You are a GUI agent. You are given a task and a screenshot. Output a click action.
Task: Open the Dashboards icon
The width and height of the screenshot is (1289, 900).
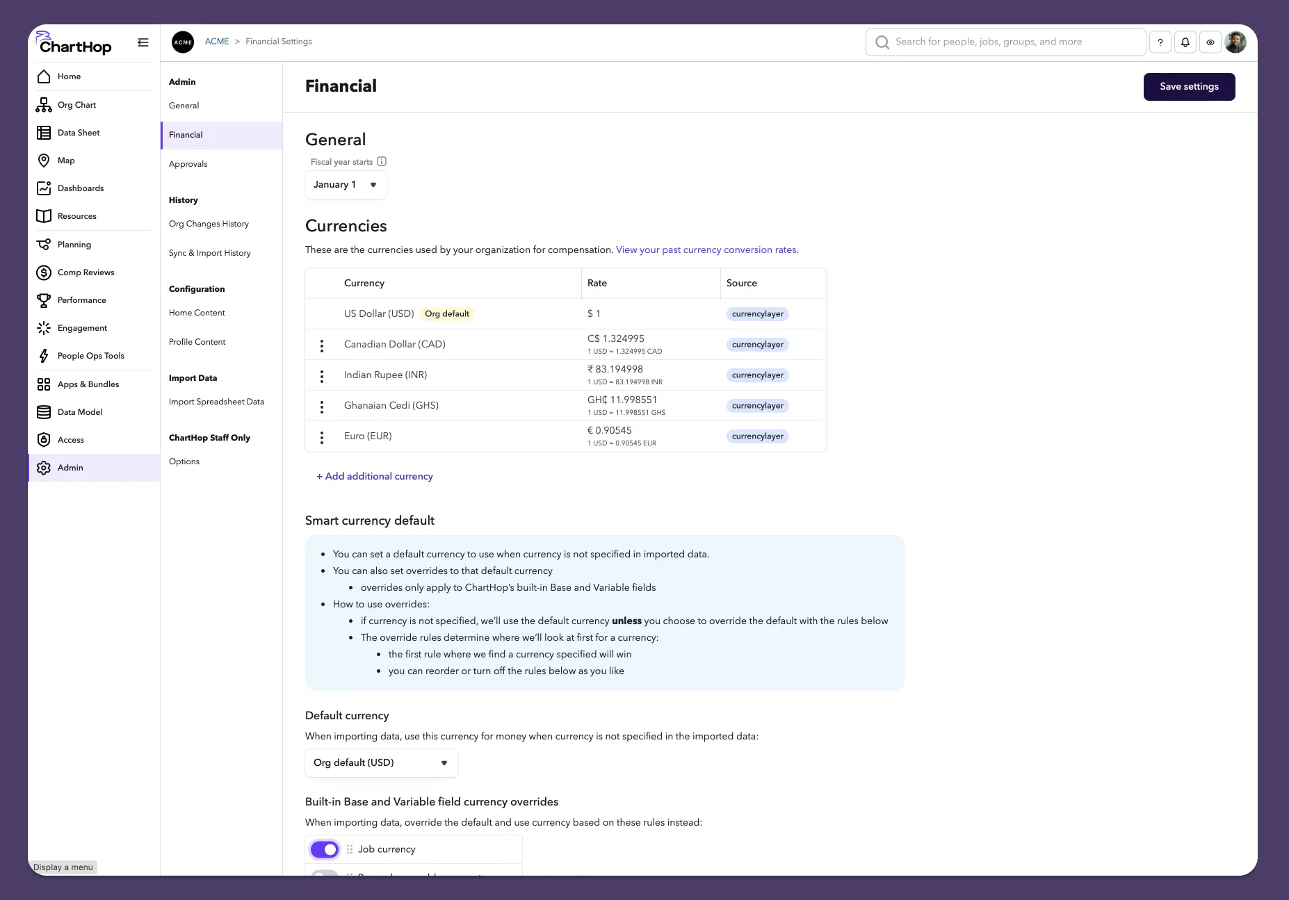point(44,188)
